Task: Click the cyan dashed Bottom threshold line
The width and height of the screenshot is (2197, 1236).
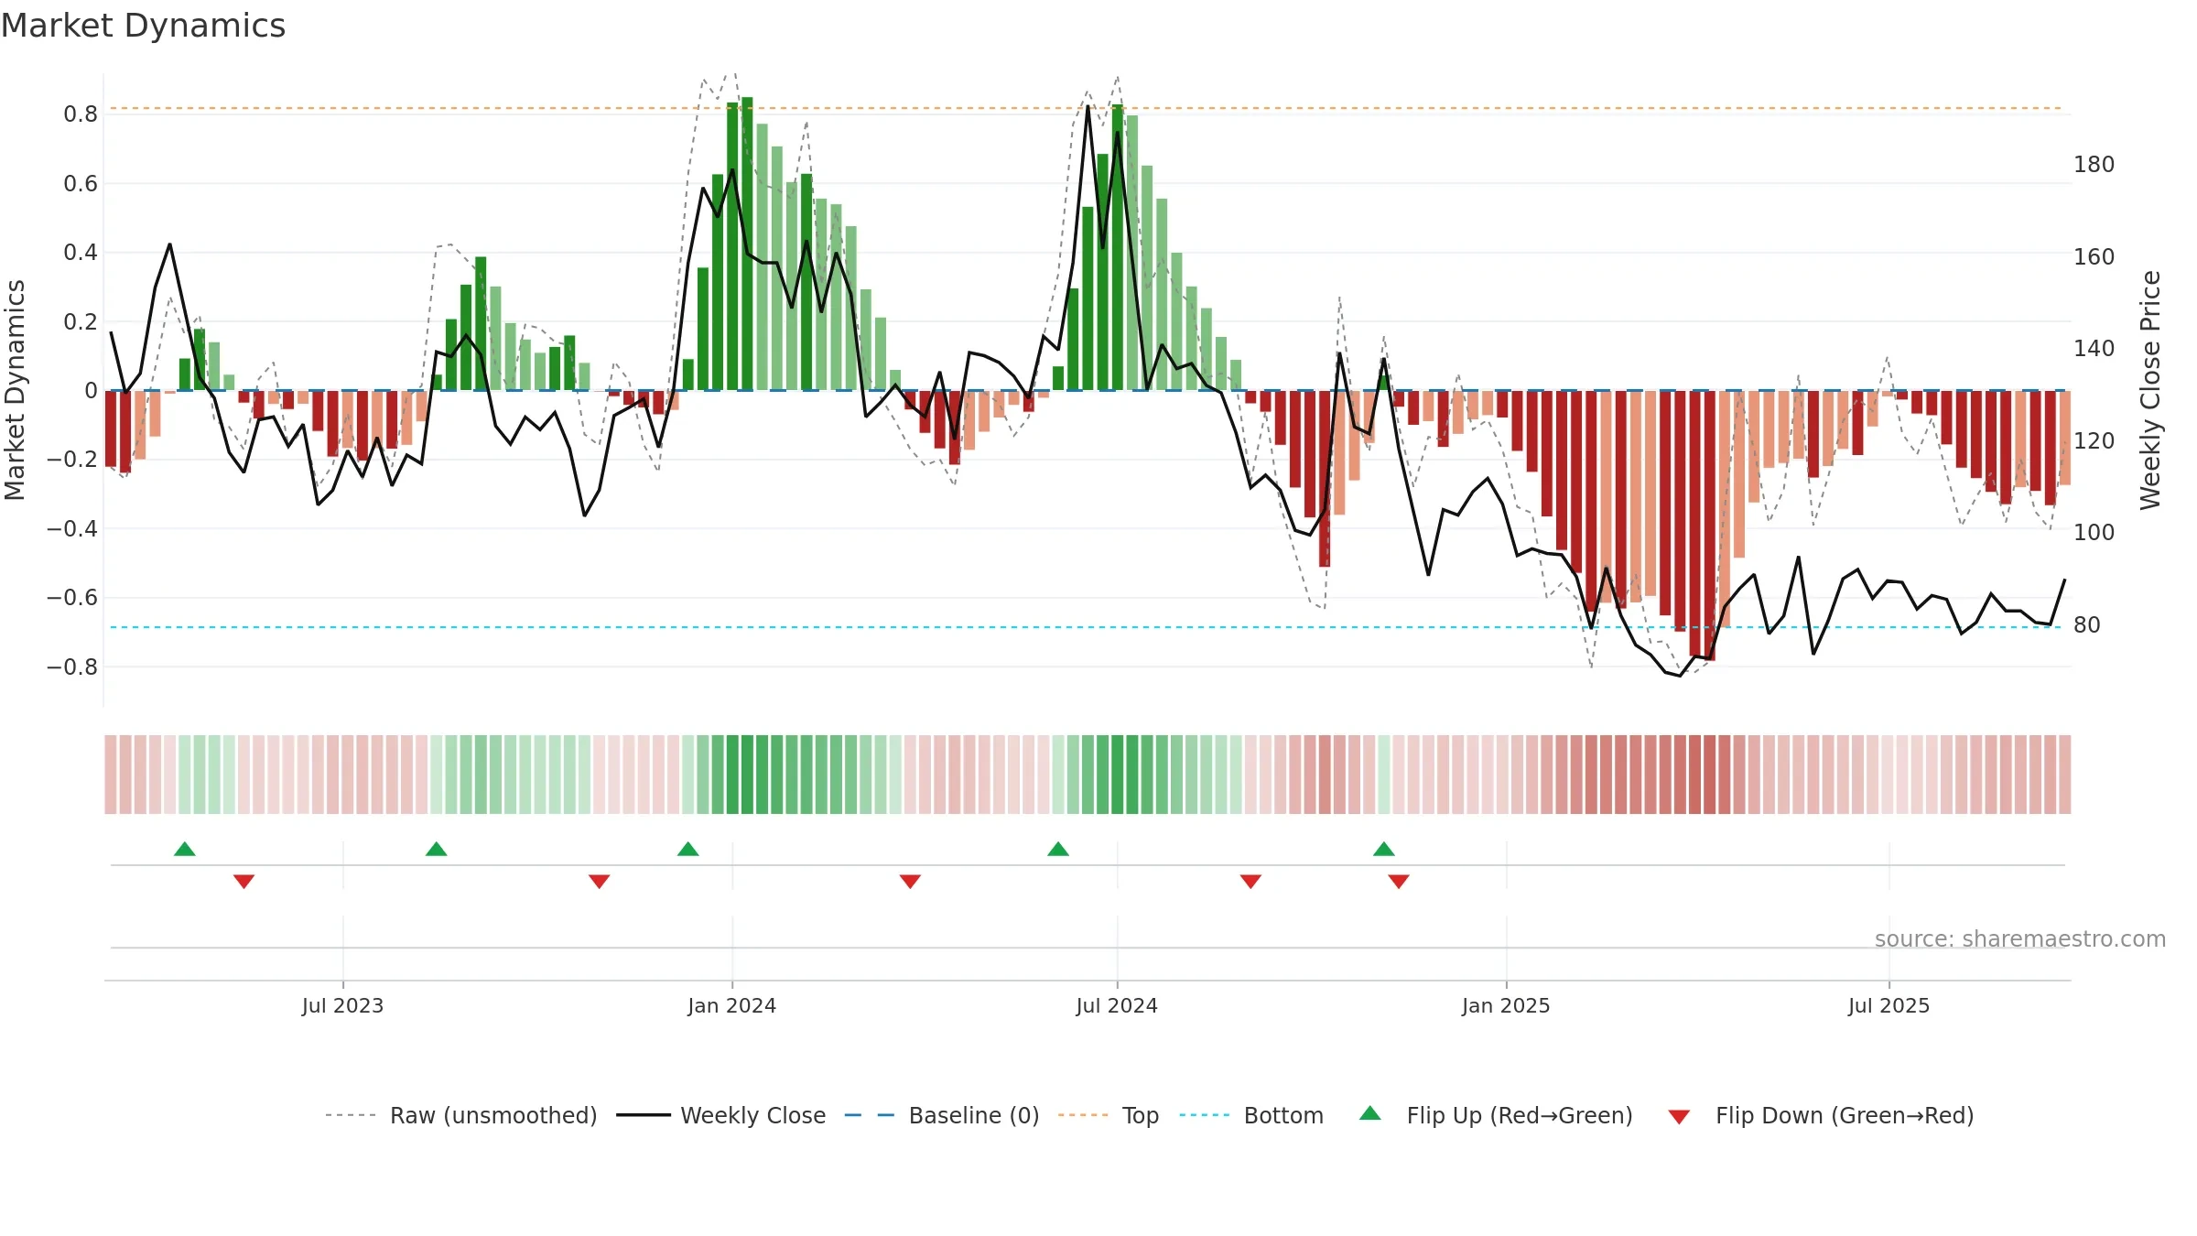Action: coord(1086,627)
